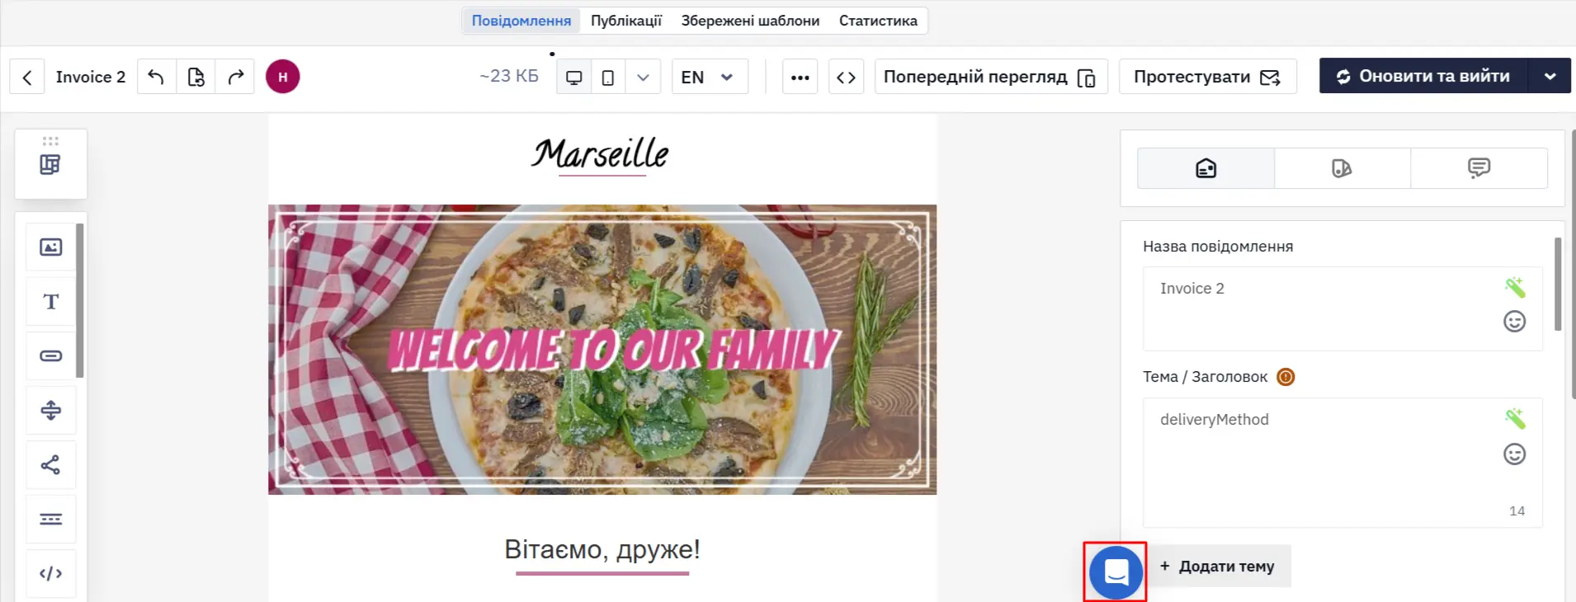The height and width of the screenshot is (602, 1576).
Task: Select the image block in the sidebar
Action: pos(51,247)
